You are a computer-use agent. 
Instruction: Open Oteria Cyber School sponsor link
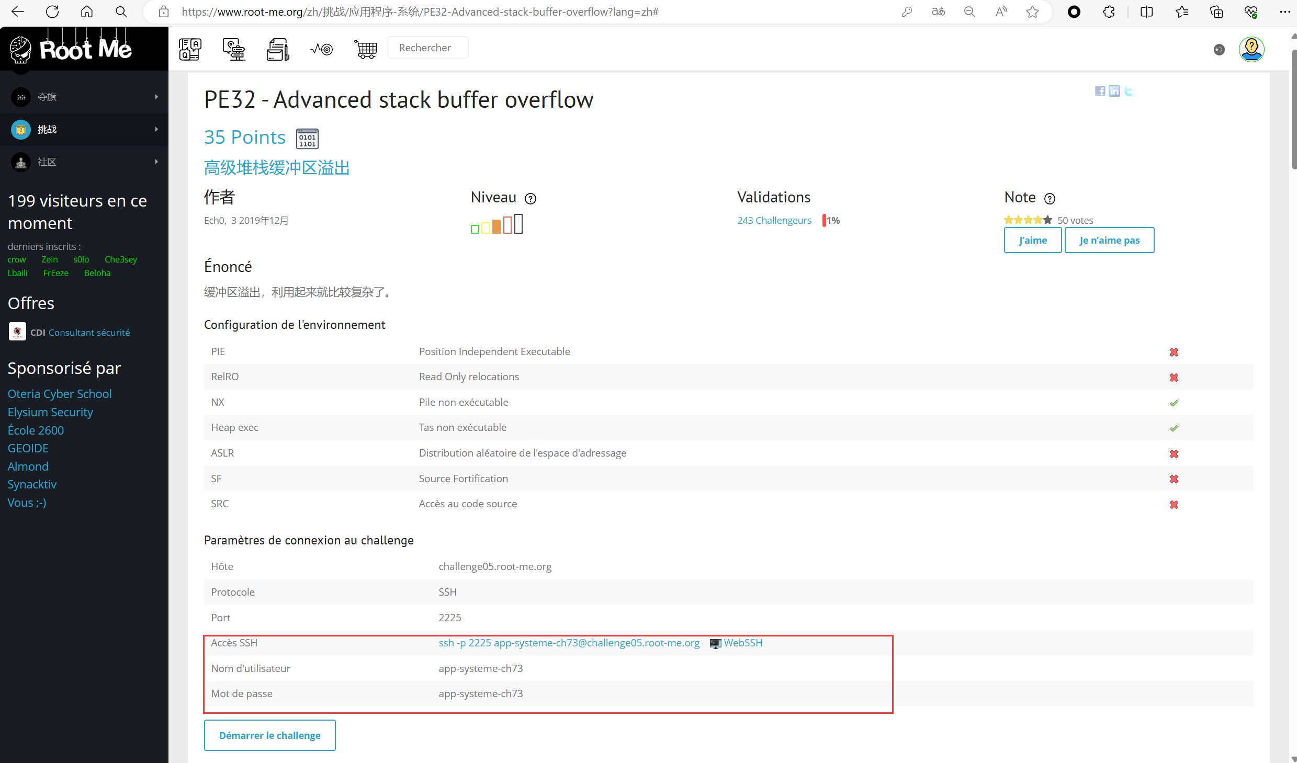60,394
